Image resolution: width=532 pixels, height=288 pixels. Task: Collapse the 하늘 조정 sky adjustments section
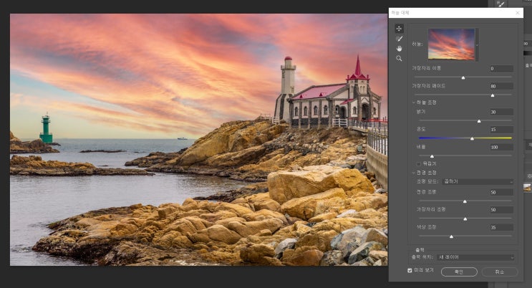(x=414, y=102)
